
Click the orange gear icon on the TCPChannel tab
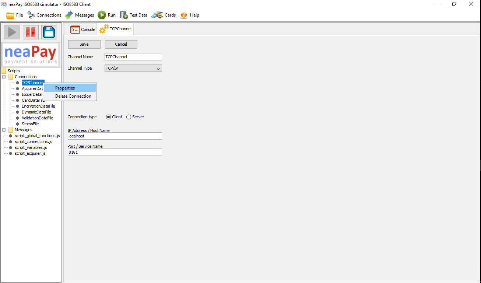pos(104,29)
